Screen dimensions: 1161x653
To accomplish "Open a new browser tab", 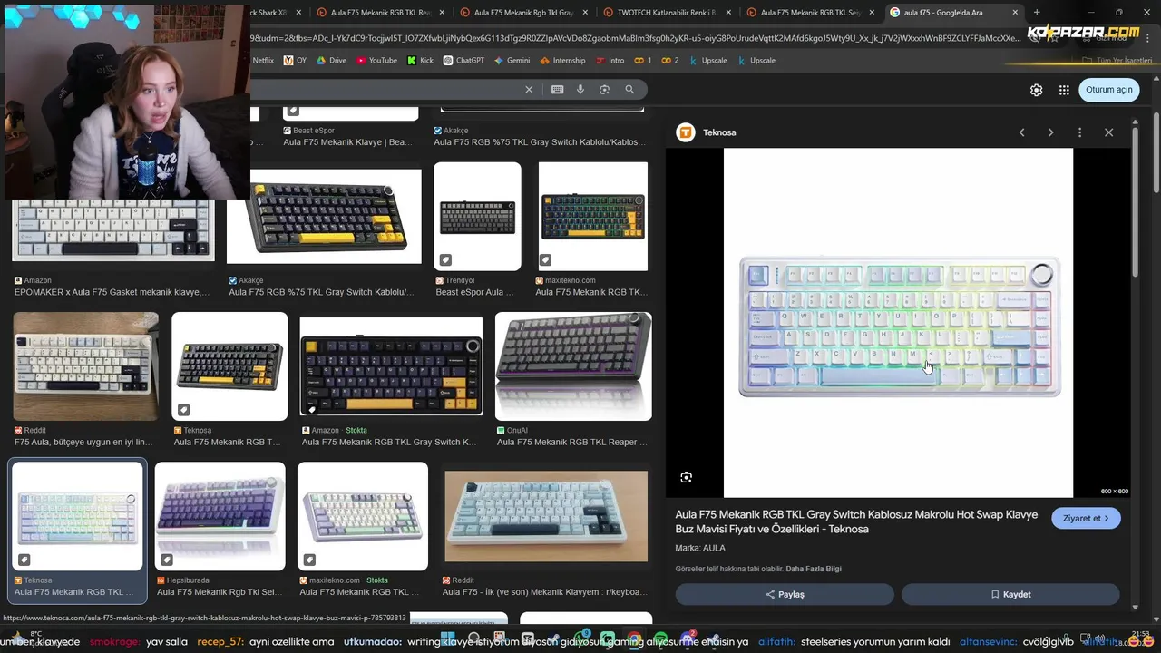I will [1037, 13].
